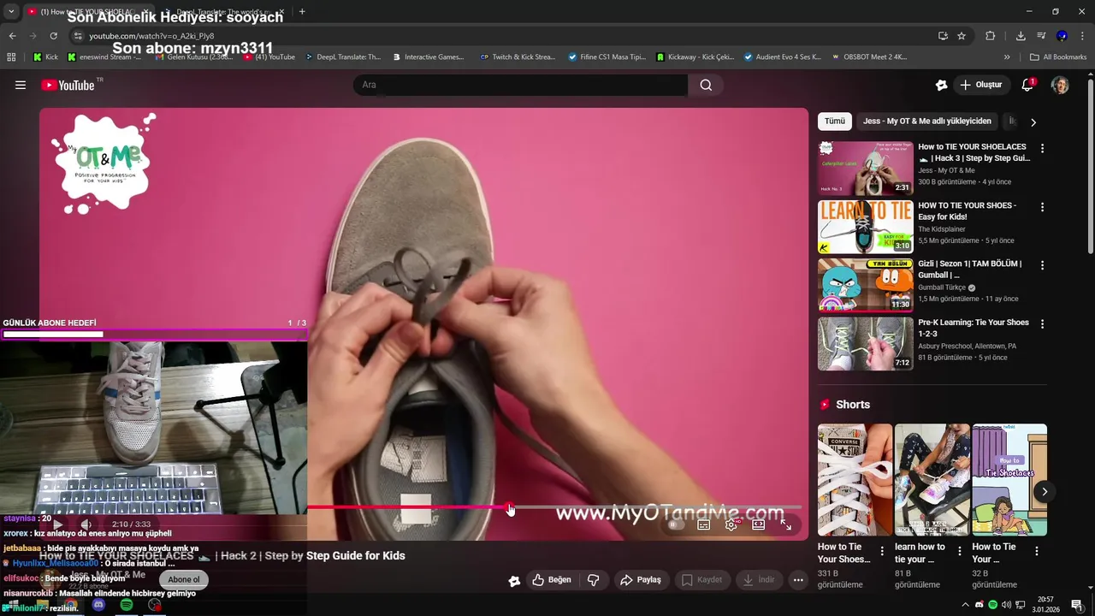Open 'Pre-K Learning: Tie Your Shoes 1-2-3' title

coord(974,329)
